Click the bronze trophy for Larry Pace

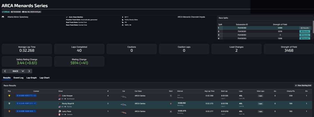pyautogui.click(x=9, y=111)
